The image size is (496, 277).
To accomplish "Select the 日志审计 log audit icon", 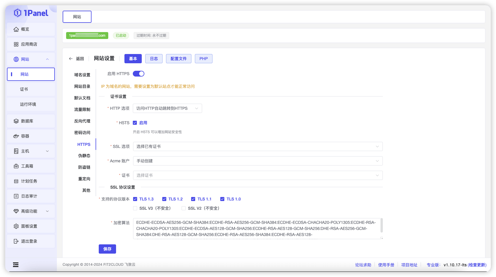I will click(16, 196).
